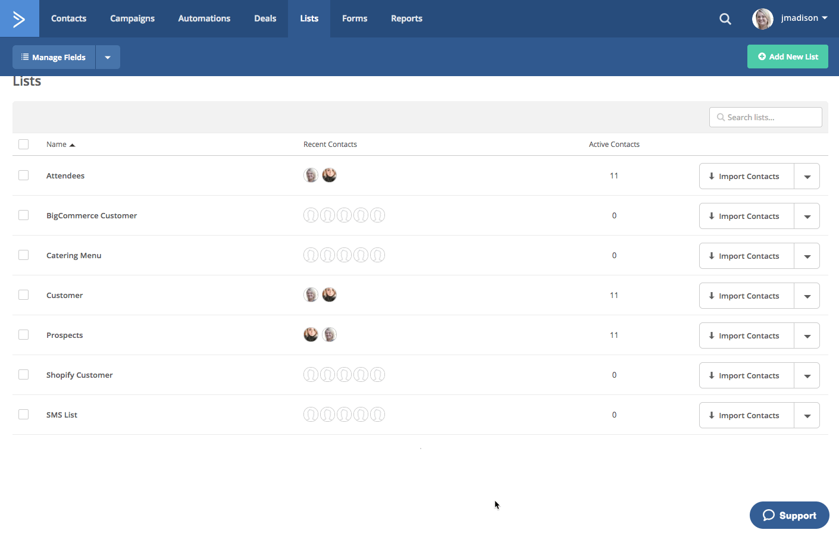The width and height of the screenshot is (839, 533).
Task: Click the jmadison profile avatar
Action: 762,19
